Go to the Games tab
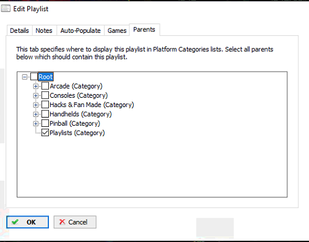309x242 pixels. (117, 30)
